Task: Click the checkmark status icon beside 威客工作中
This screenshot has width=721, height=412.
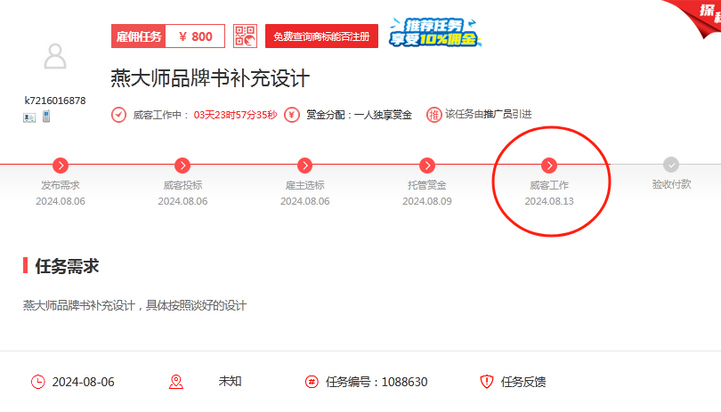Action: [x=118, y=115]
